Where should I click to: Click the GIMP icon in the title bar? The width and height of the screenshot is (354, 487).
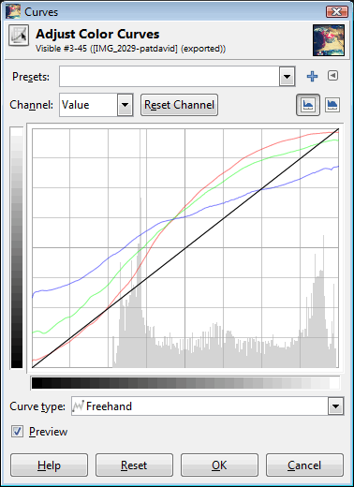[13, 11]
